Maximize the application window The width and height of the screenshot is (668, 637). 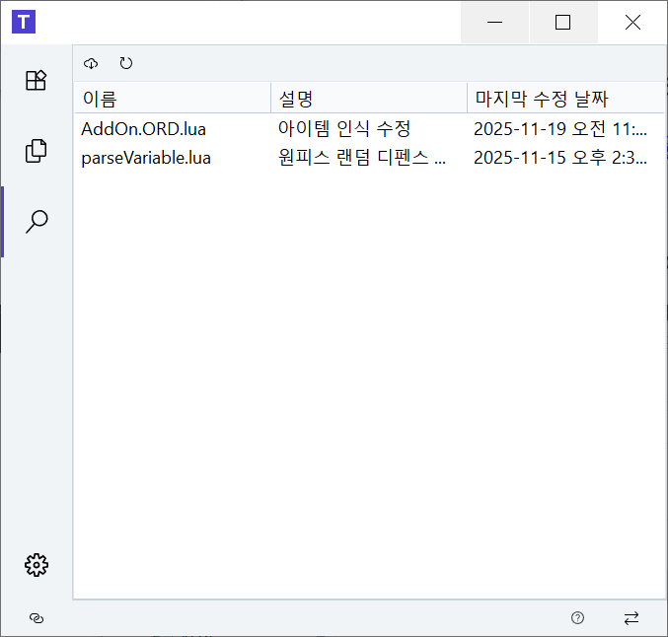pyautogui.click(x=562, y=22)
